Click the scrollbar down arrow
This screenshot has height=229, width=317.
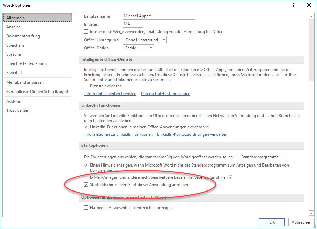(312, 213)
